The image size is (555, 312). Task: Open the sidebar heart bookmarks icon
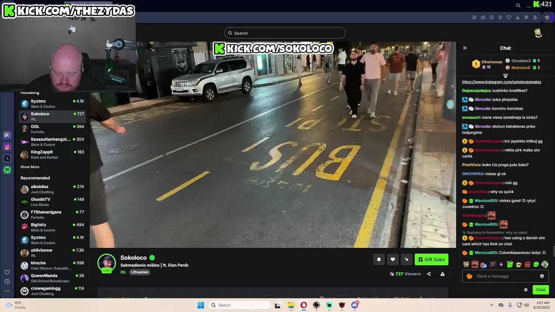(x=7, y=272)
